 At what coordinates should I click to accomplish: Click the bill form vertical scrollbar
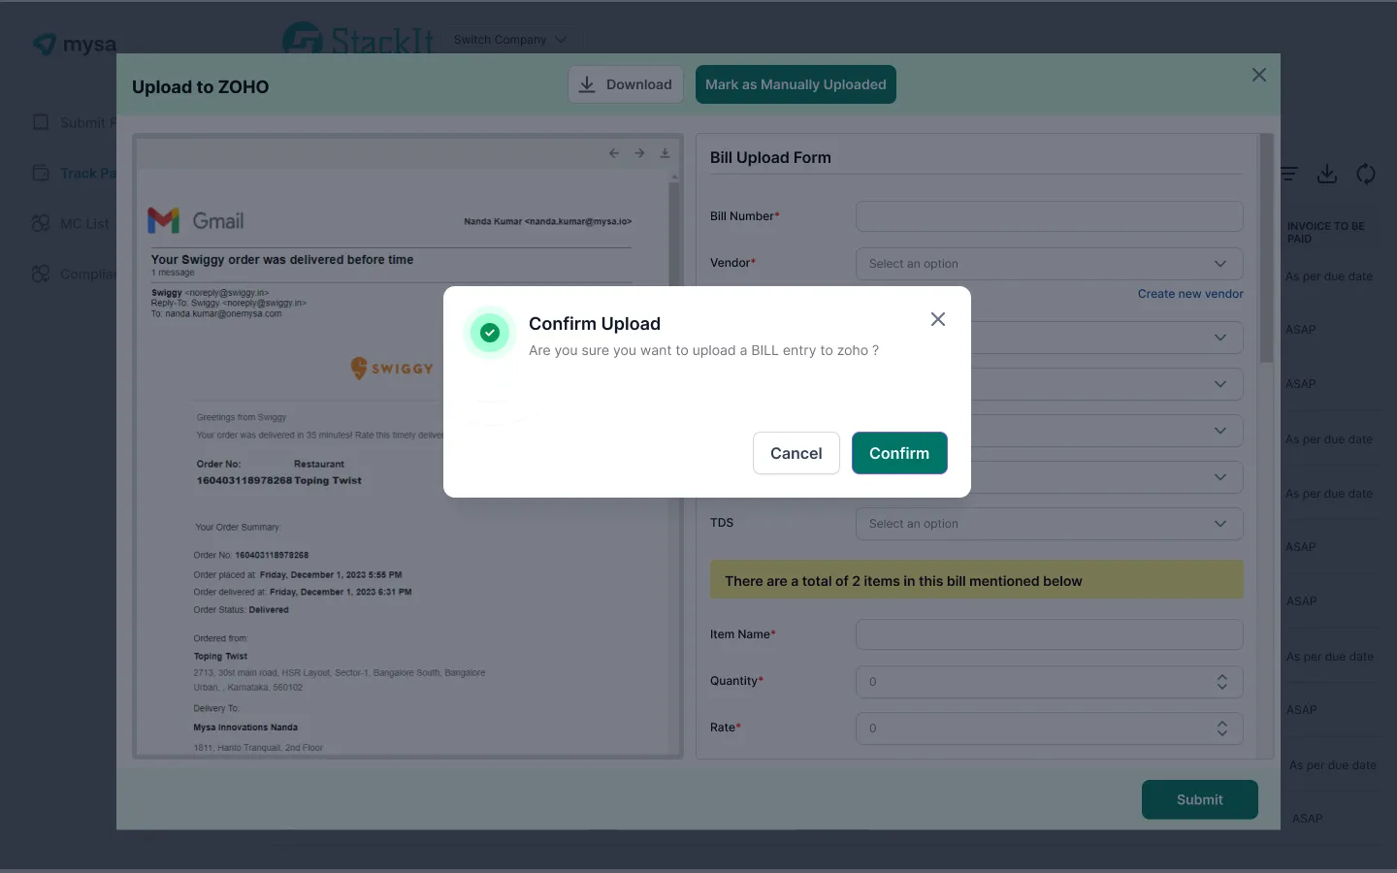[x=1266, y=249]
